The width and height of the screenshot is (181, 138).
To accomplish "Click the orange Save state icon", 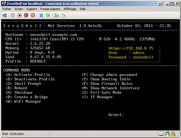I will (33, 15).
